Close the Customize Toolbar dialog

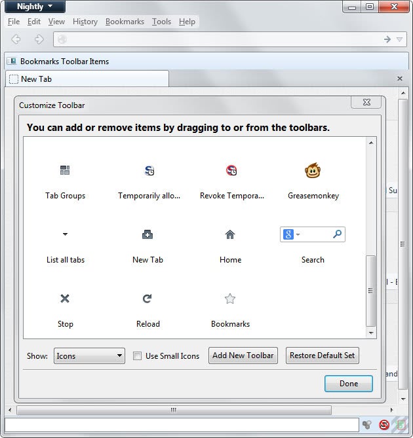pyautogui.click(x=366, y=102)
